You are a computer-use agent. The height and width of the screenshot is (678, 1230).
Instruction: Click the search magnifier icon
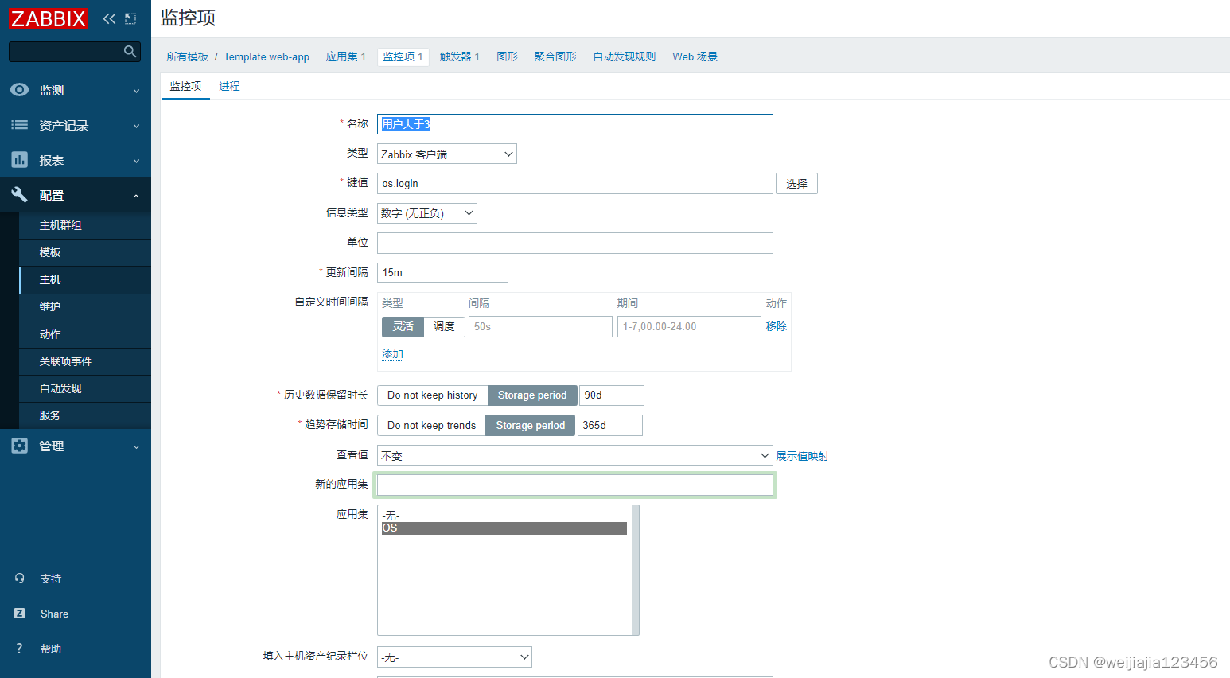(130, 52)
